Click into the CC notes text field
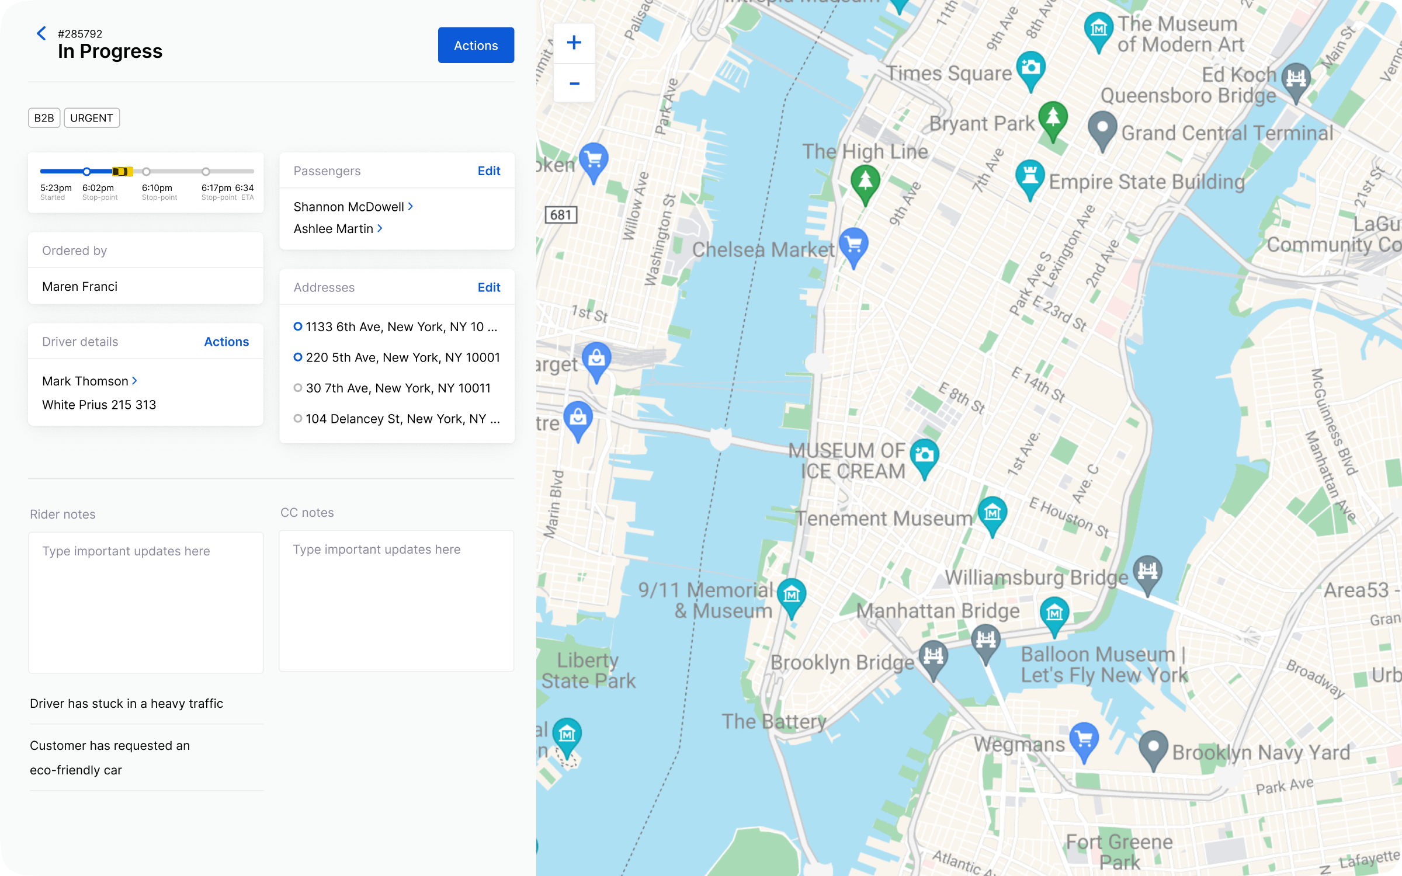The image size is (1402, 876). click(x=396, y=602)
